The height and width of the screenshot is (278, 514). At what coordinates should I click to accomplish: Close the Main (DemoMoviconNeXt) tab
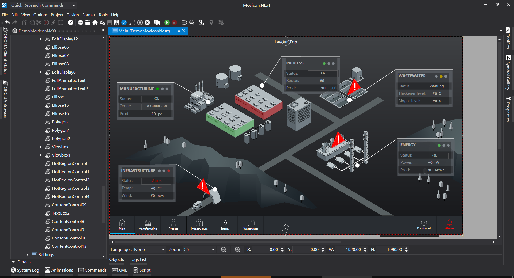click(x=184, y=31)
